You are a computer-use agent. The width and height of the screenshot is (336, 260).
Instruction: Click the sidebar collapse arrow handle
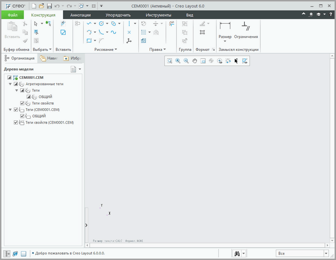click(86, 224)
